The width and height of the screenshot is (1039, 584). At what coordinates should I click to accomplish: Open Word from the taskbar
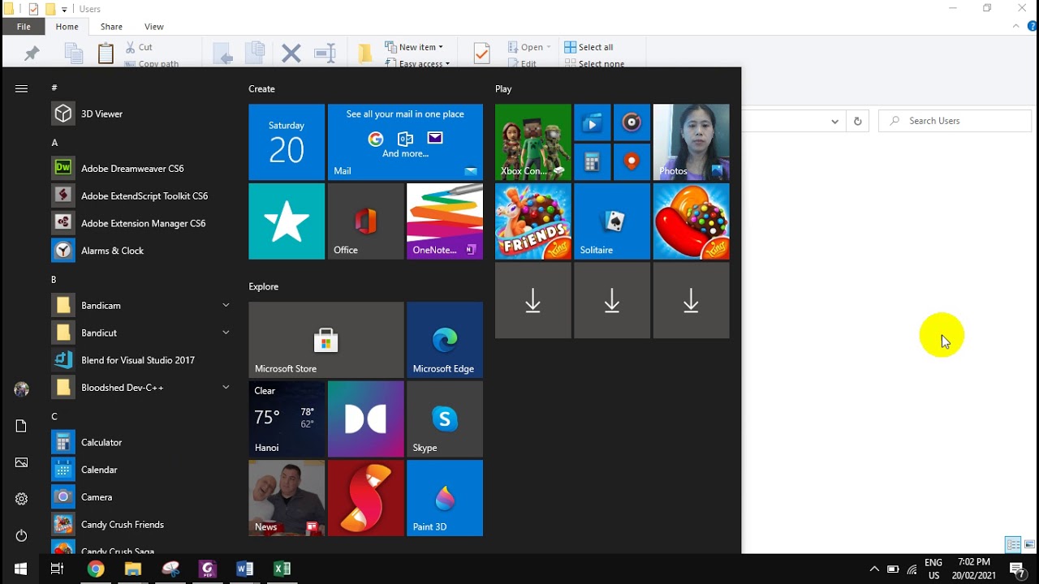tap(244, 569)
